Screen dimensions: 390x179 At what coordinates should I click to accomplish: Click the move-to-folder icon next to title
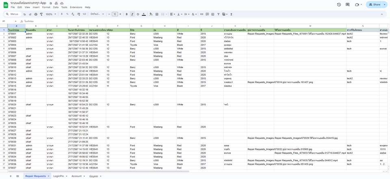pyautogui.click(x=56, y=3)
